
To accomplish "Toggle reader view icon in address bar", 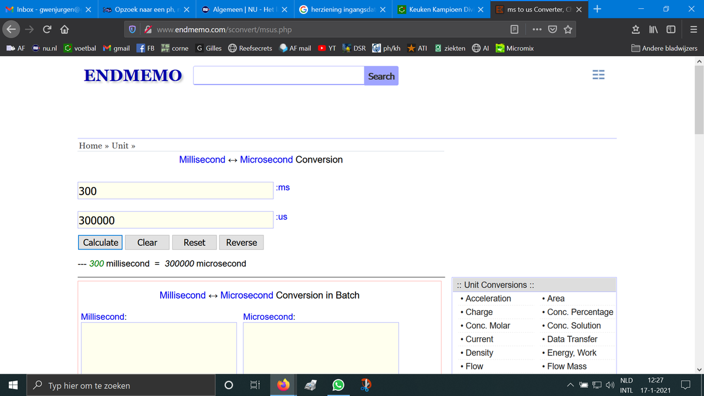I will (x=514, y=29).
